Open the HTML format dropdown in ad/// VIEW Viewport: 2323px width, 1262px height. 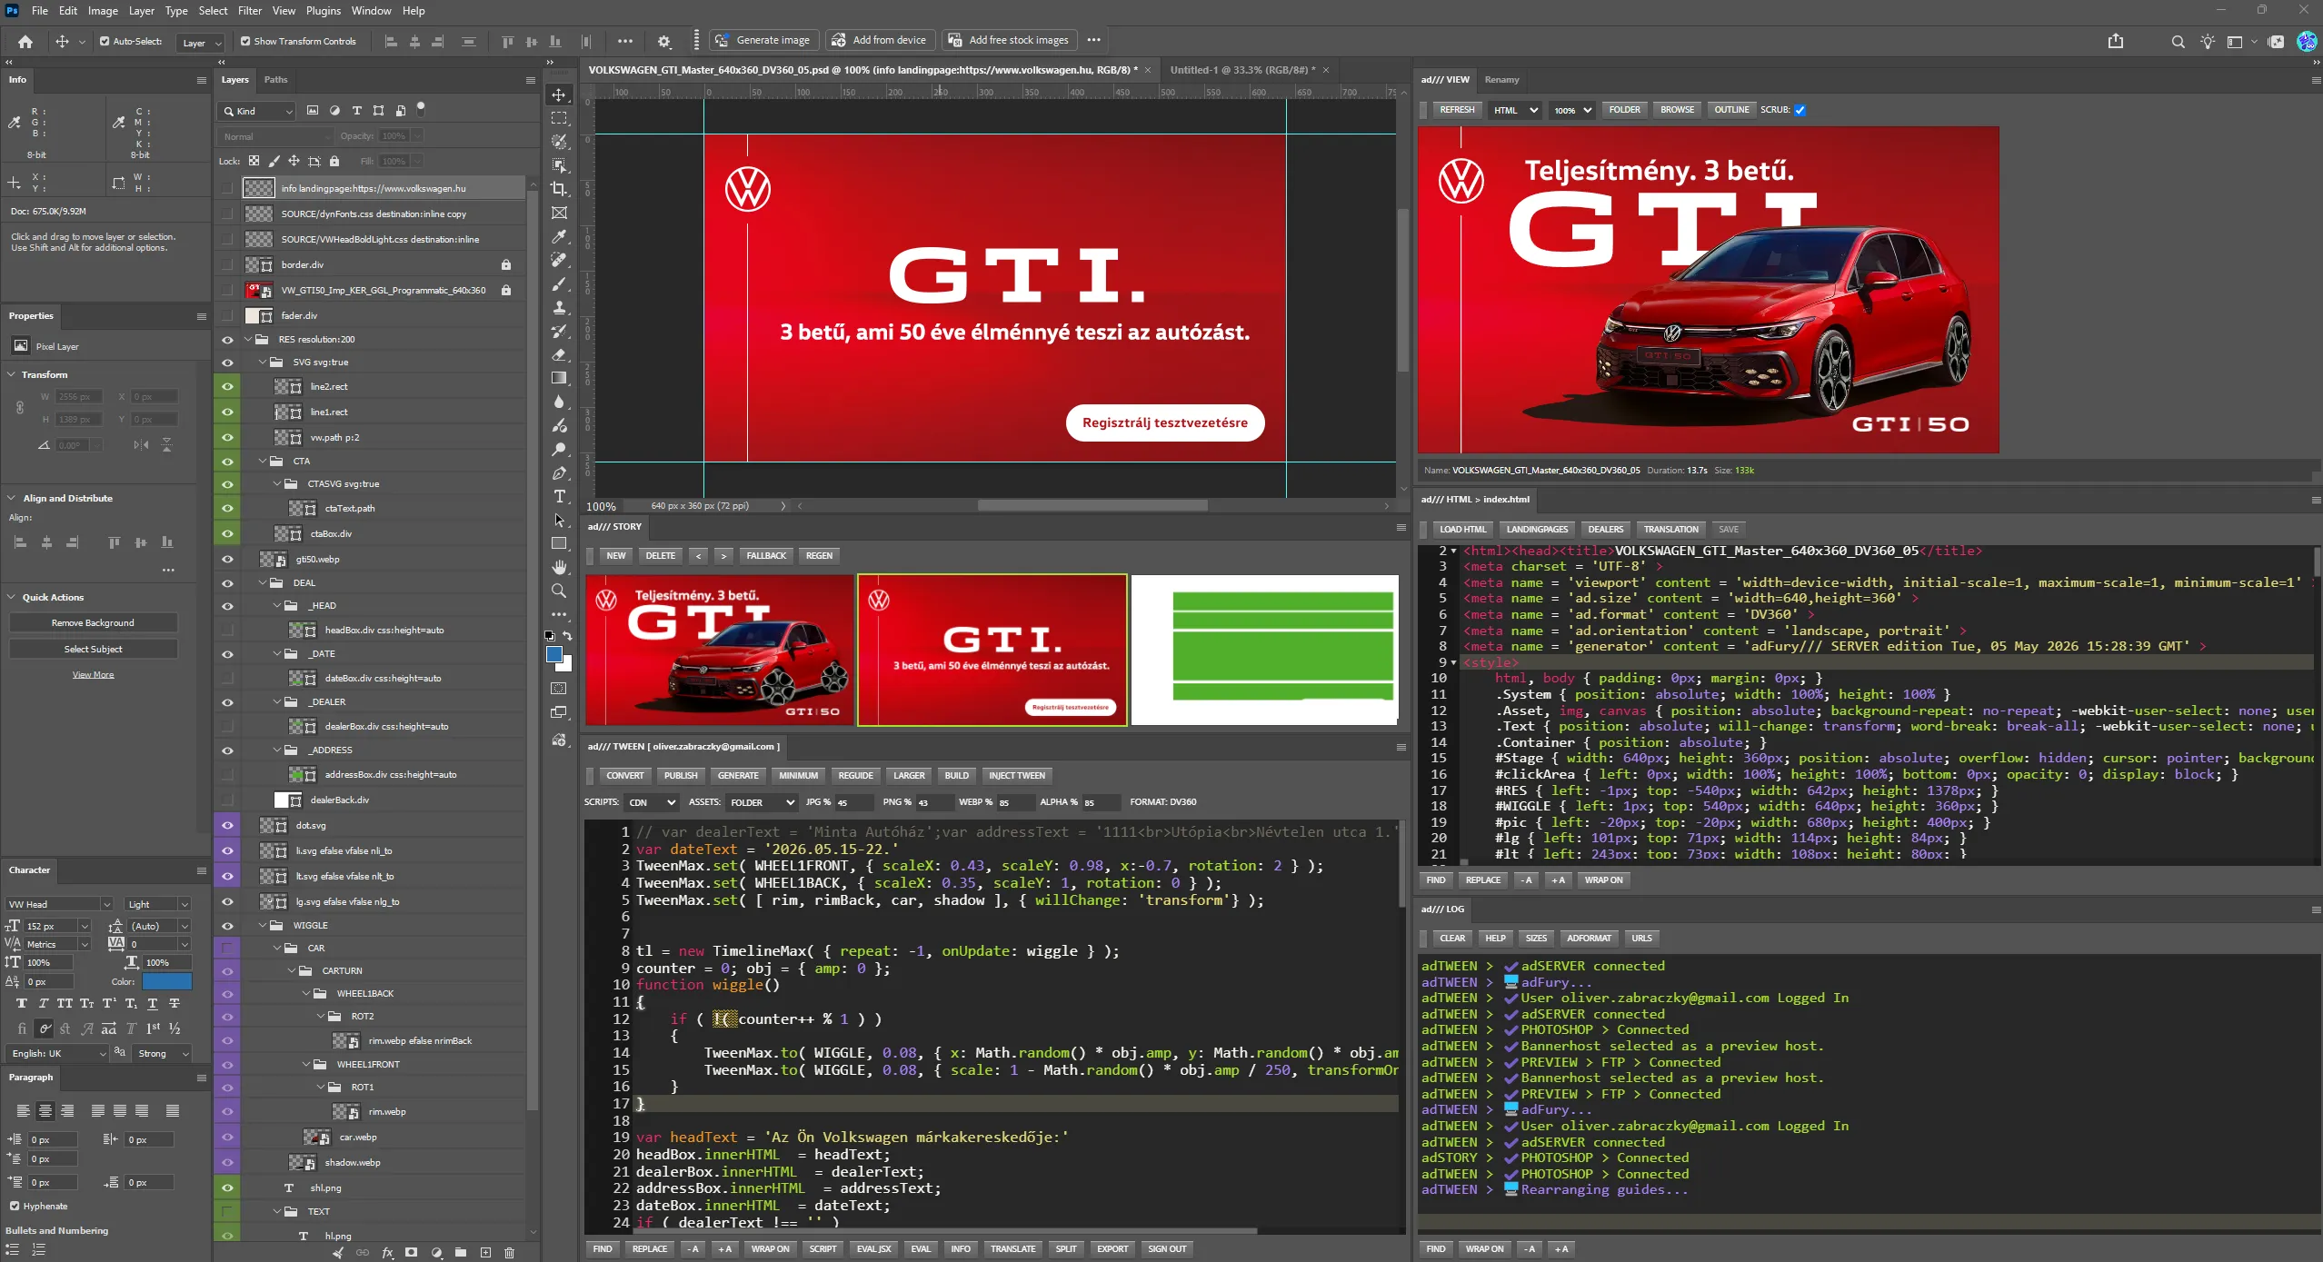tap(1515, 110)
